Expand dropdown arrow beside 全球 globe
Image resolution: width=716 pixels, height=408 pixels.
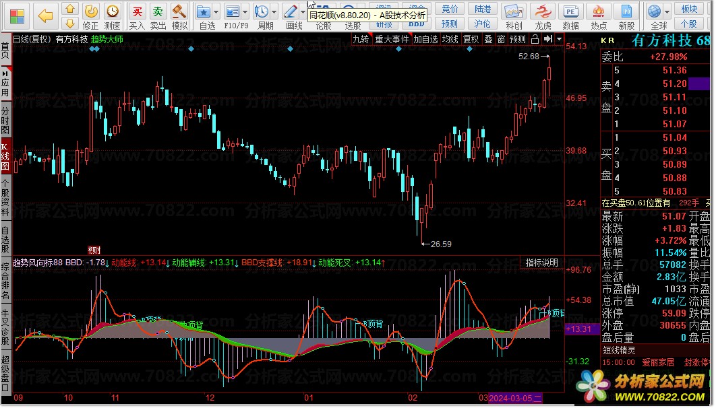667,12
